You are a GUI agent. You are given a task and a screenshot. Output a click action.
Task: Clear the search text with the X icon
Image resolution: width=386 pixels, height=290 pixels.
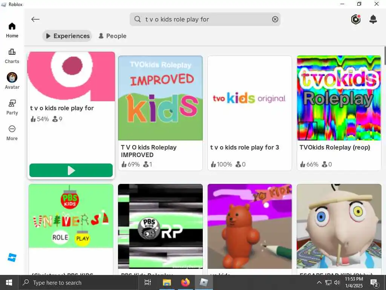tap(275, 19)
